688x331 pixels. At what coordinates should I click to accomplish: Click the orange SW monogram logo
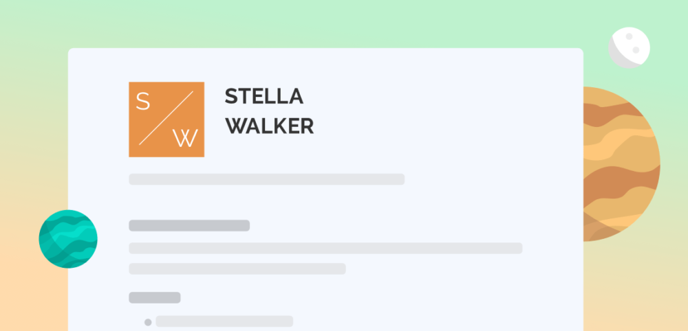pyautogui.click(x=166, y=119)
